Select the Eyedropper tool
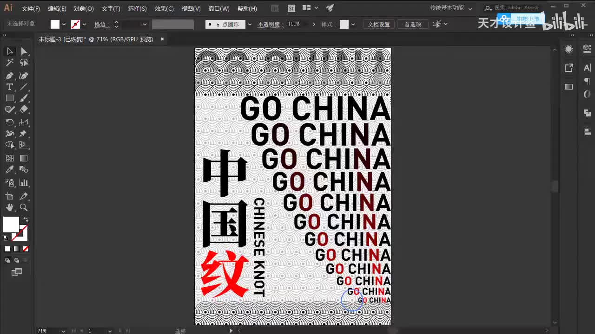This screenshot has width=595, height=334. (9, 170)
